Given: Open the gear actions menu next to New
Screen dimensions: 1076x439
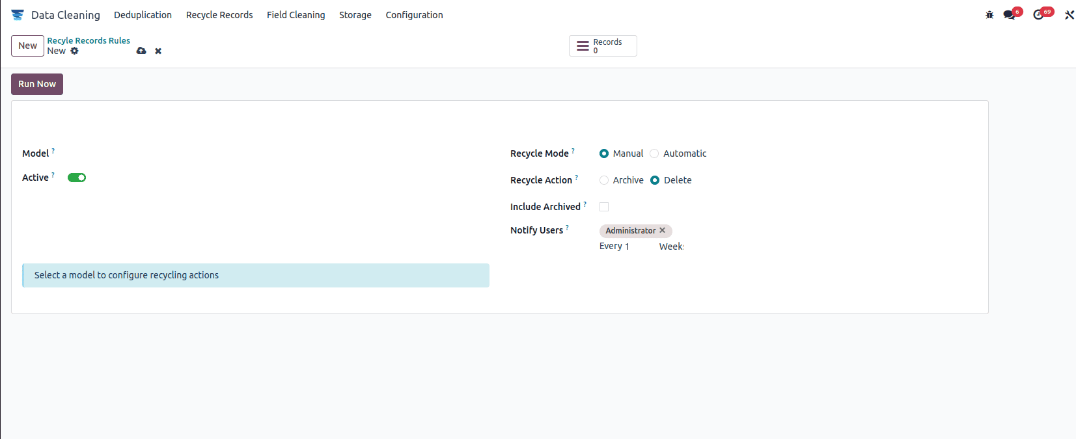Looking at the screenshot, I should (x=74, y=51).
